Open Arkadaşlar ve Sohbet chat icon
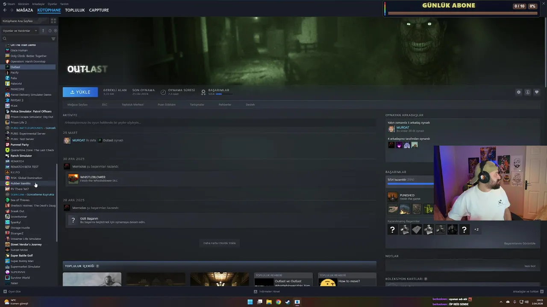547x307 pixels. (x=542, y=292)
